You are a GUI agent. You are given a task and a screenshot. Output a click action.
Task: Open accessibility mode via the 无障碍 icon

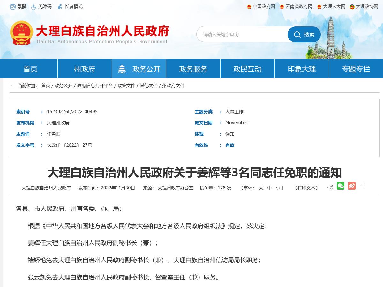click(33, 6)
